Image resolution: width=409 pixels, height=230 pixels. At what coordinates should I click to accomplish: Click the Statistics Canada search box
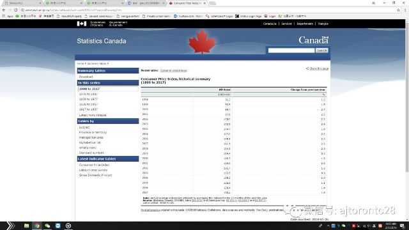(x=291, y=50)
